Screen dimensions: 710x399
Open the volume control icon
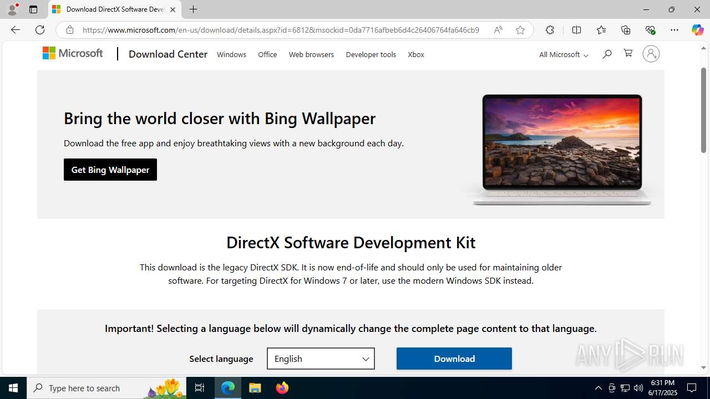[638, 388]
